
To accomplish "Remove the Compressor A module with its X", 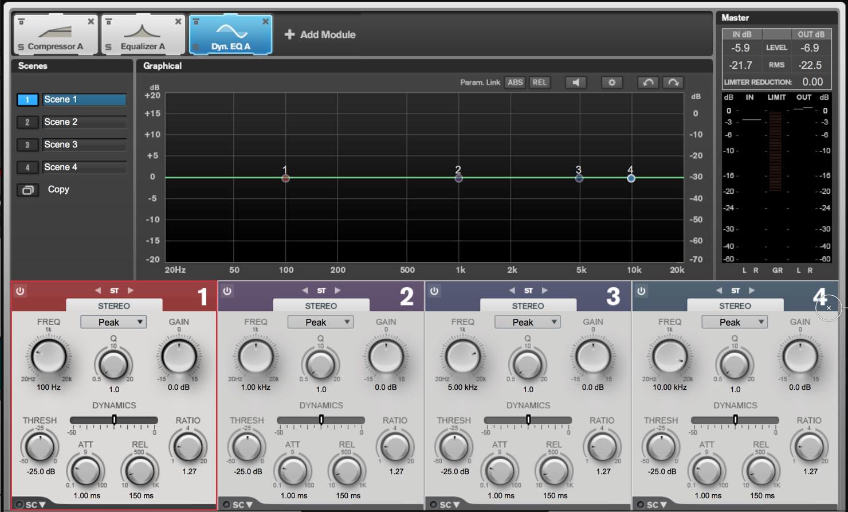I will point(91,22).
